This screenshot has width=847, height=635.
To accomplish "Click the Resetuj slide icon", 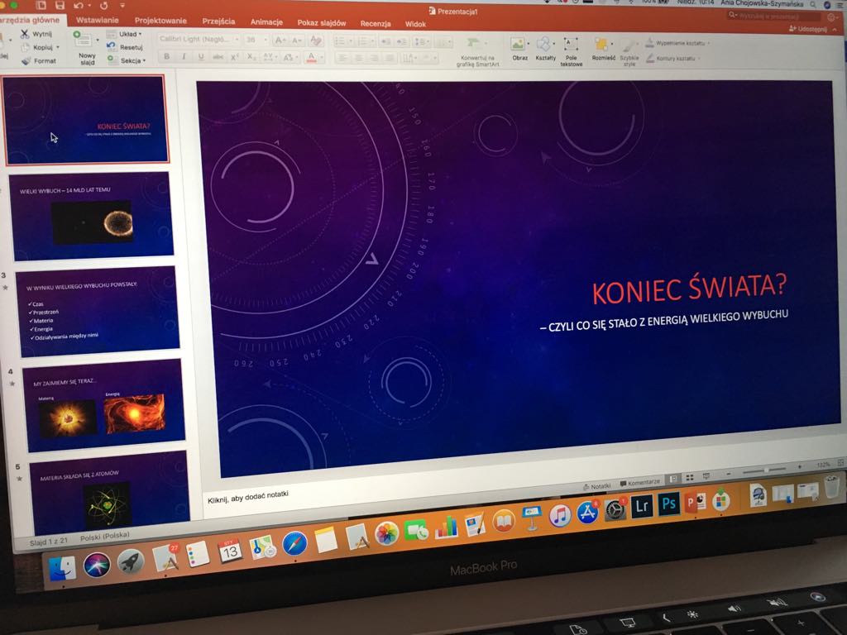I will pyautogui.click(x=112, y=47).
